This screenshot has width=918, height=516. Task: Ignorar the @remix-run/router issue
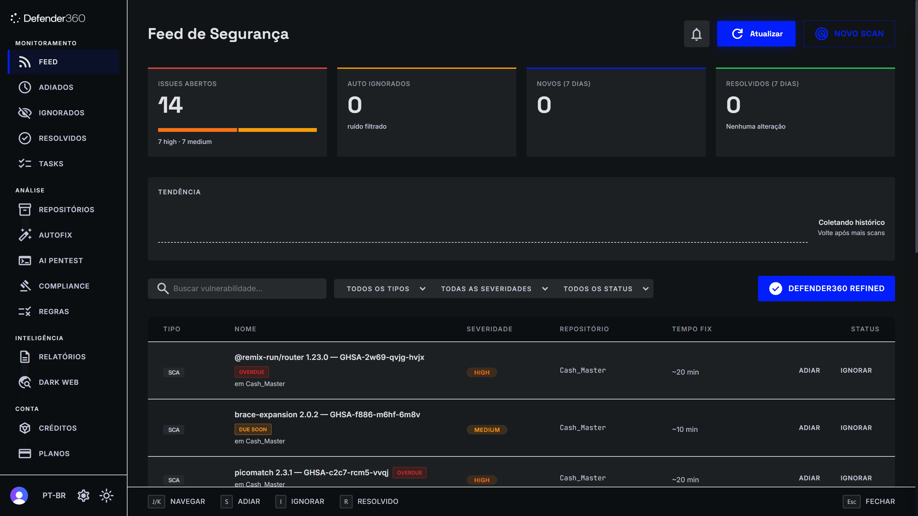(x=856, y=370)
